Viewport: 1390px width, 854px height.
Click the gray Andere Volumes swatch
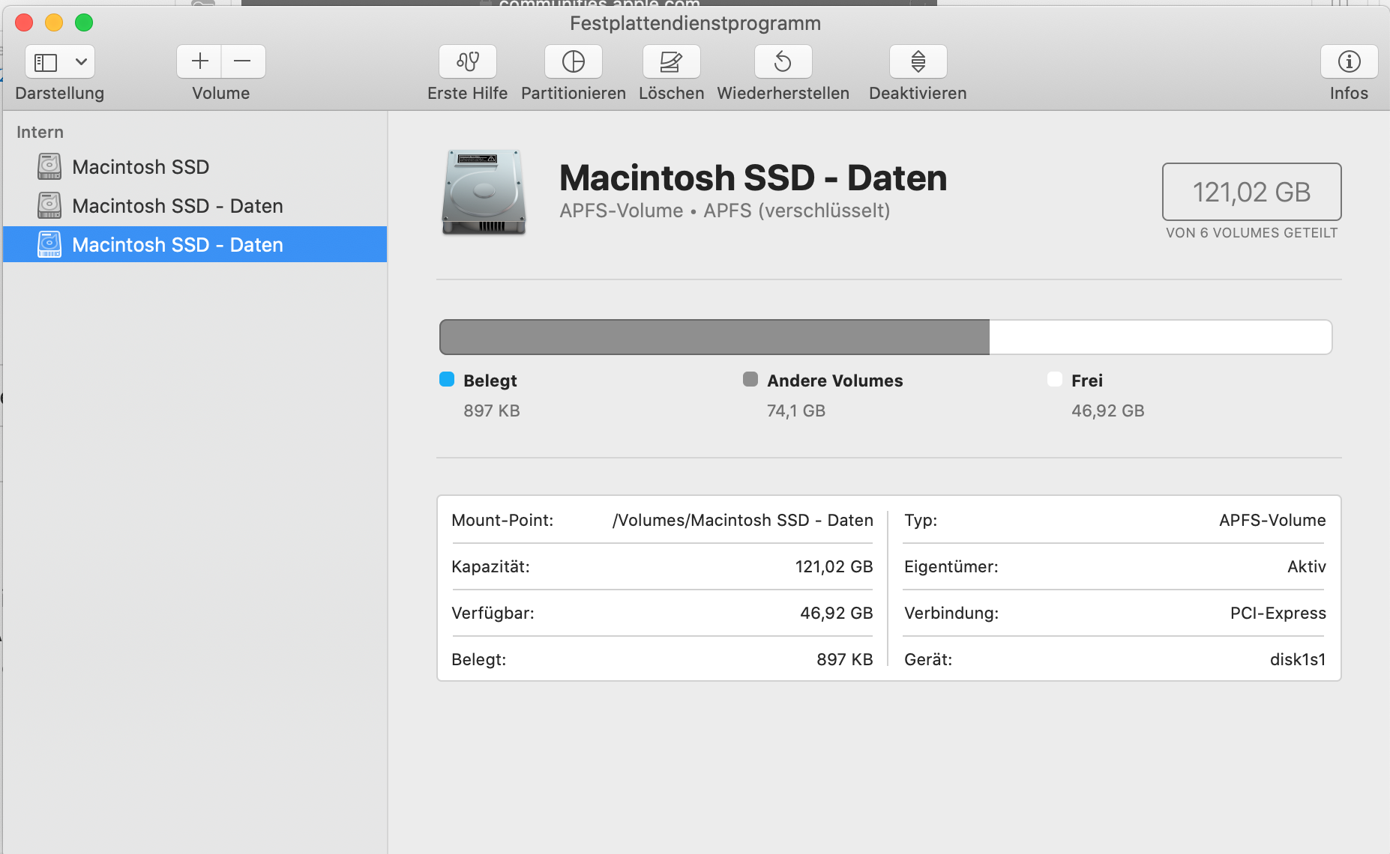750,380
